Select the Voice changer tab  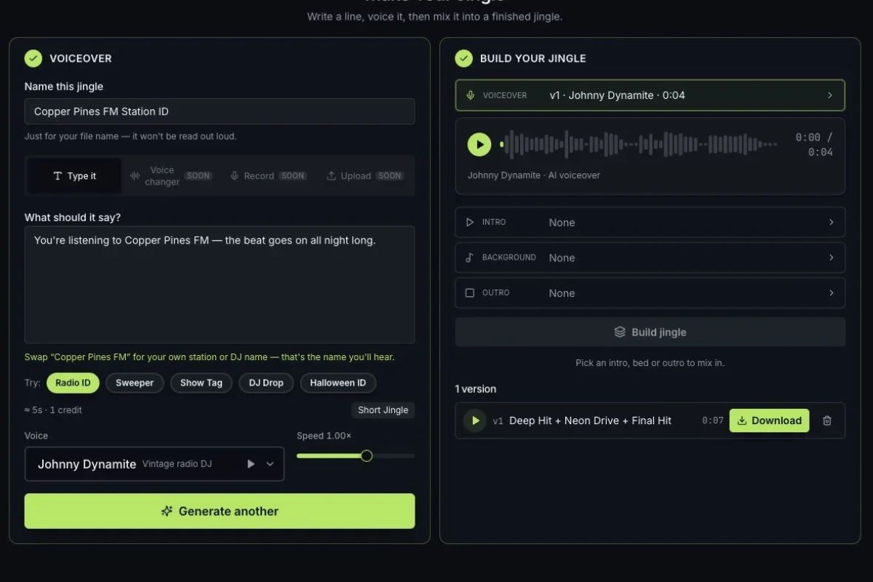[x=171, y=176]
